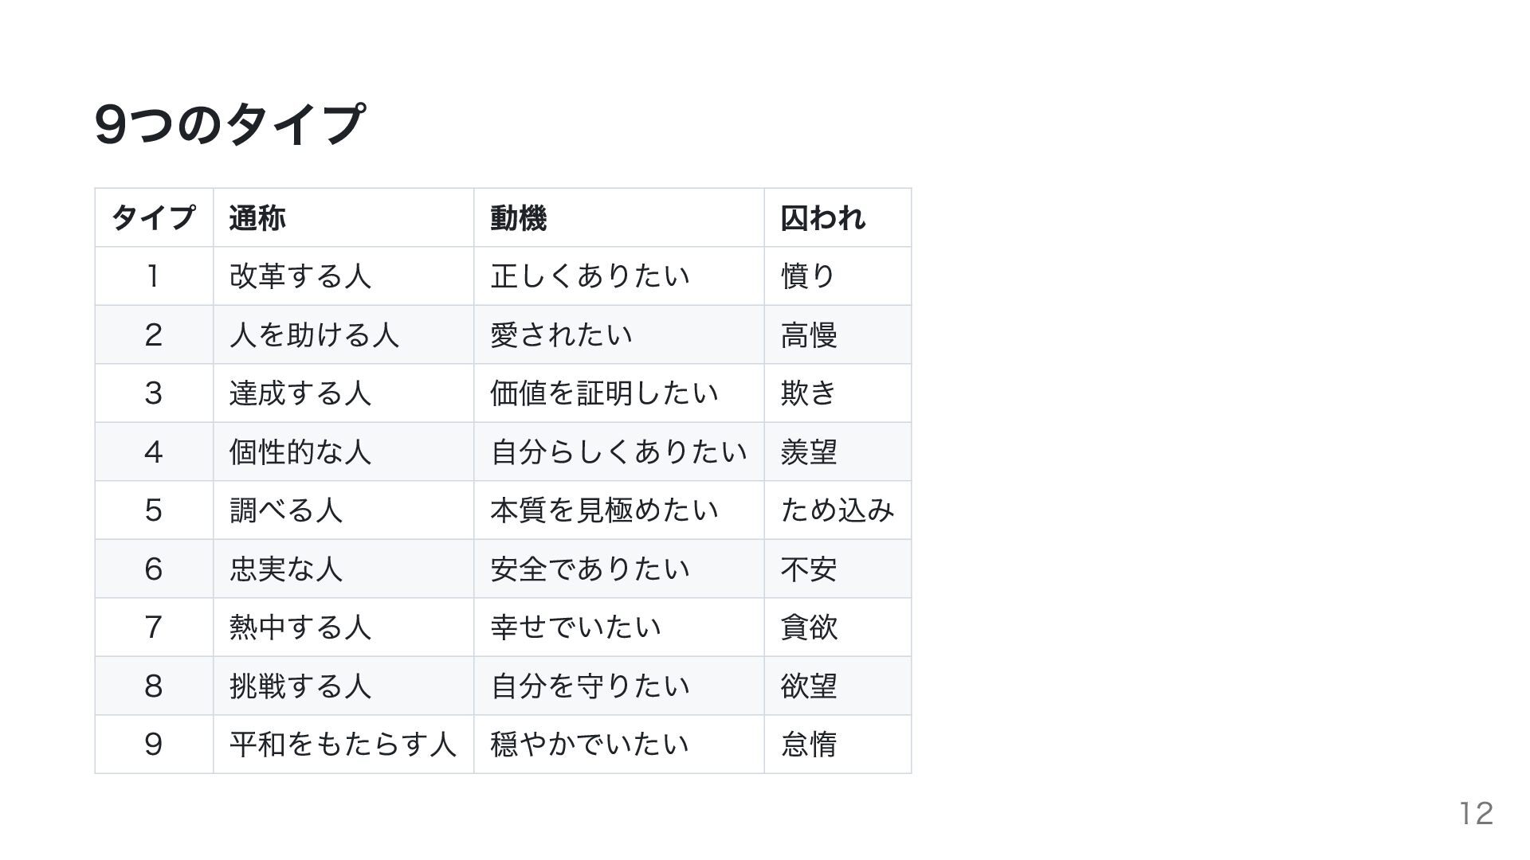Viewport: 1530px width, 860px height.
Task: Select the cell 正しくありたい
Action: click(590, 276)
